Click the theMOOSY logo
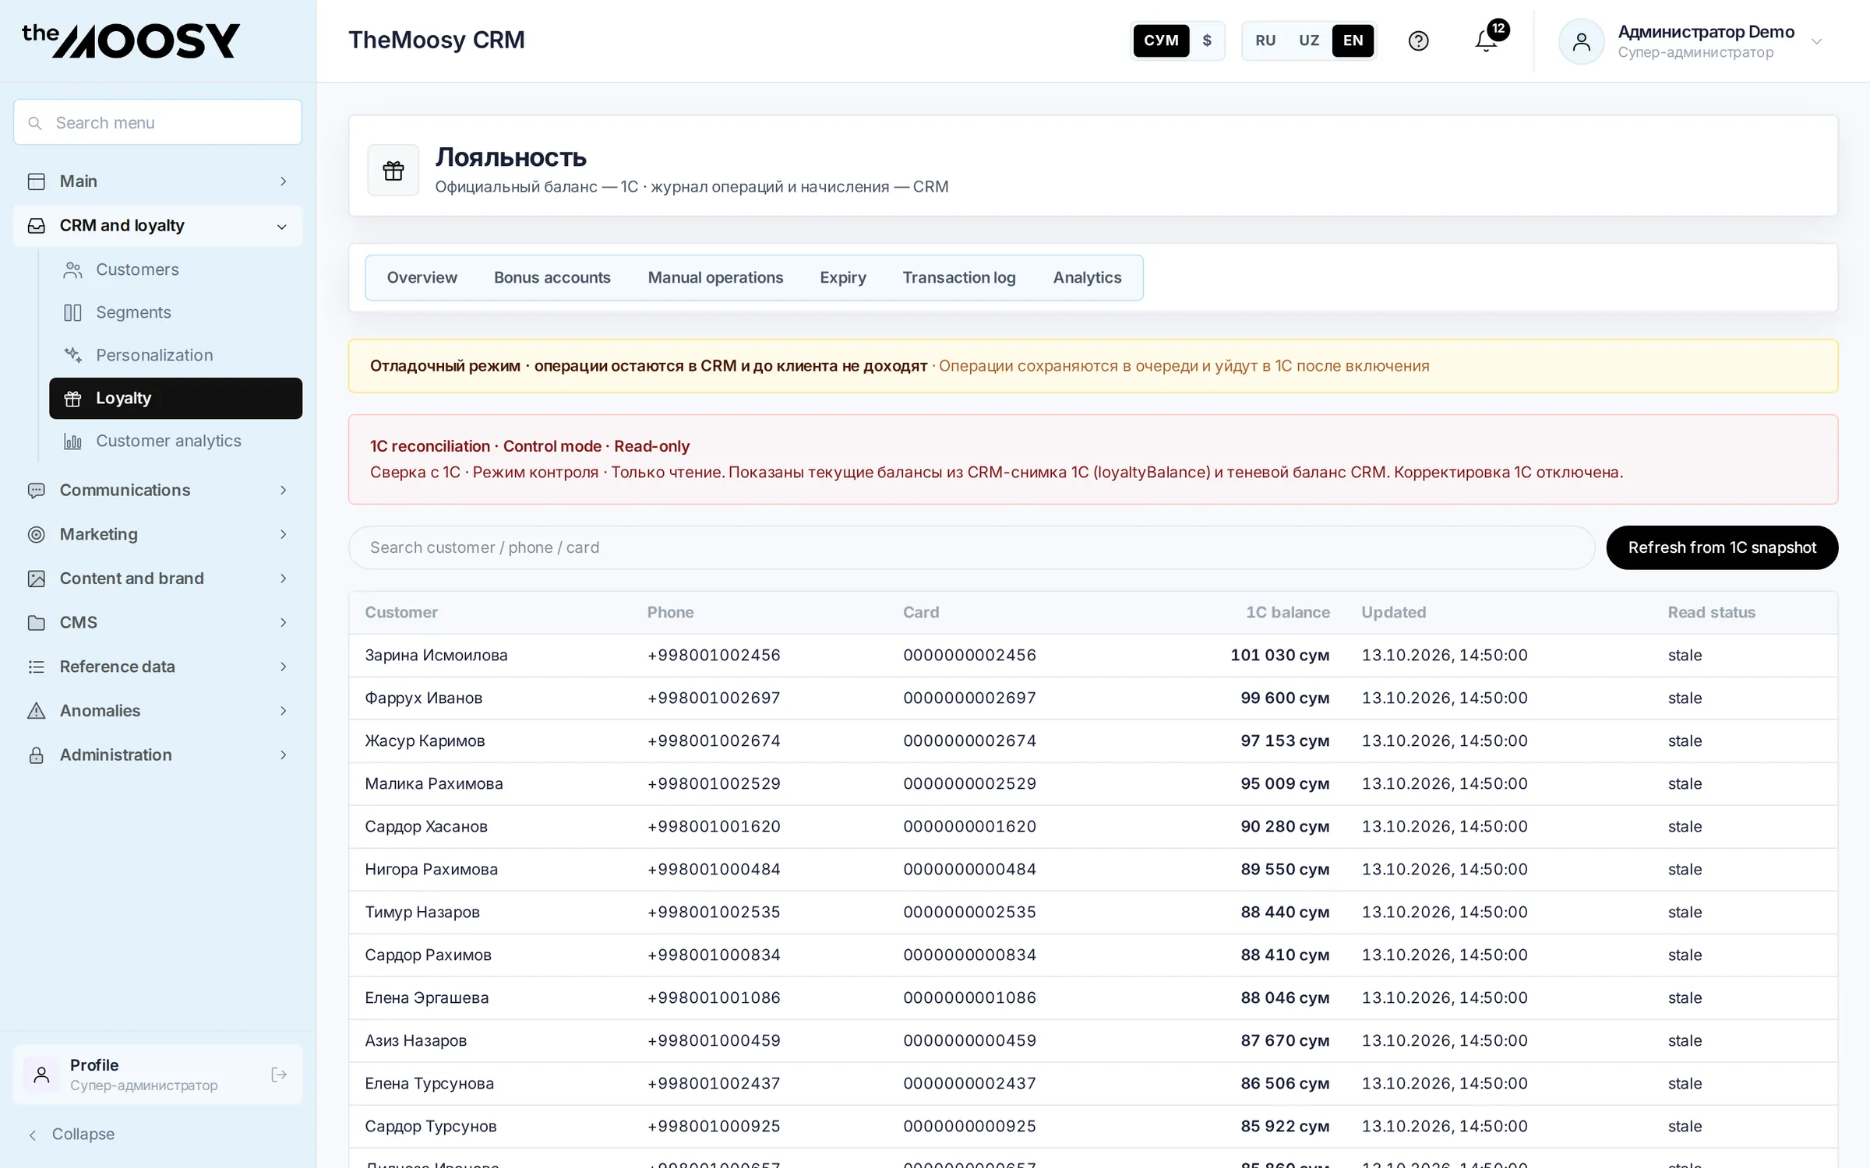The width and height of the screenshot is (1870, 1168). coord(131,40)
